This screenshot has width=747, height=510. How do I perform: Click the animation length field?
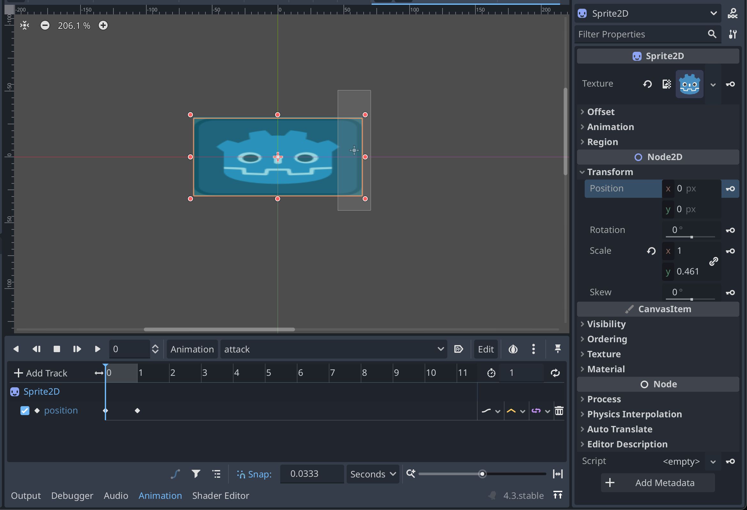[521, 373]
